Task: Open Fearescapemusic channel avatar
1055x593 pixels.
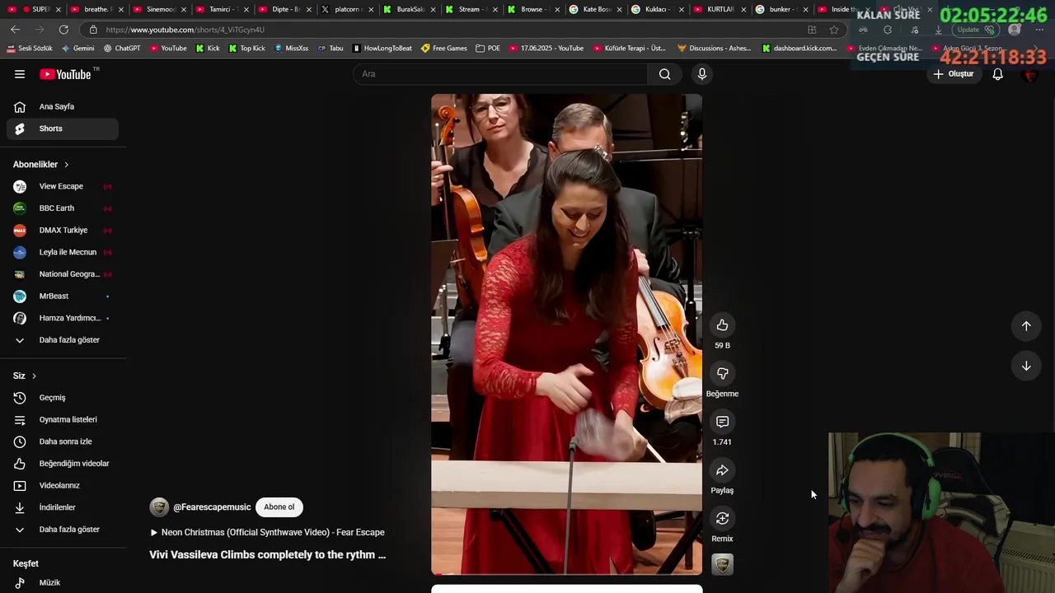Action: pyautogui.click(x=159, y=507)
